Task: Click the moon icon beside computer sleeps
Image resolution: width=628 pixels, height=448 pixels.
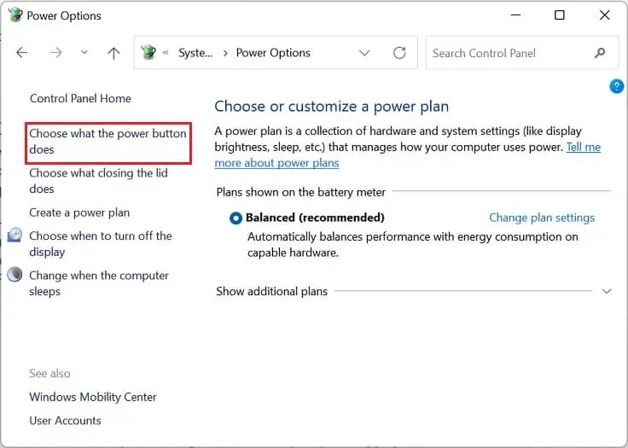Action: click(x=15, y=276)
